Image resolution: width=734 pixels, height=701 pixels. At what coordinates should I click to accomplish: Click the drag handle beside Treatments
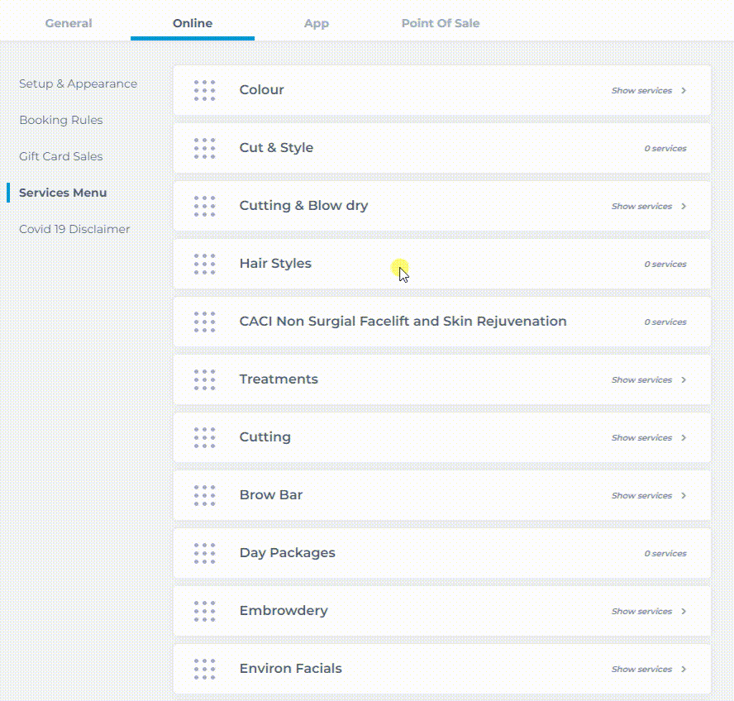point(204,379)
